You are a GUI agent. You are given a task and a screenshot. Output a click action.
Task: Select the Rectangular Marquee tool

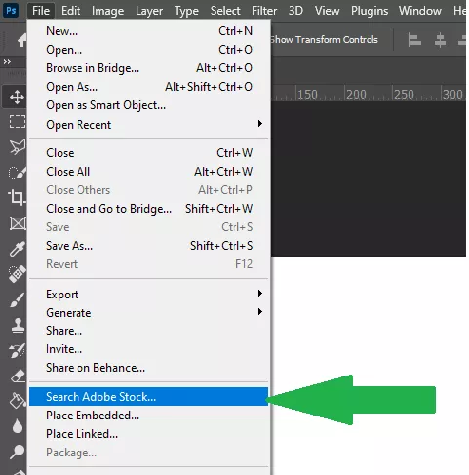(x=18, y=122)
